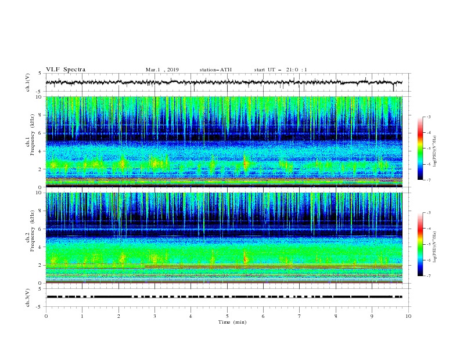Image resolution: width=460 pixels, height=355 pixels.
Task: Click time axis tick label "1"
Action: tap(82, 316)
